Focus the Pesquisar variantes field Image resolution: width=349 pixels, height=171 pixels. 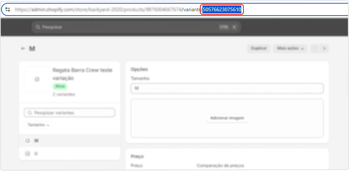69,113
